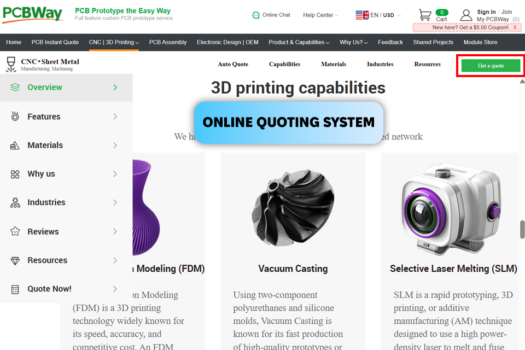Open Electronic Design | OEM page

point(227,42)
